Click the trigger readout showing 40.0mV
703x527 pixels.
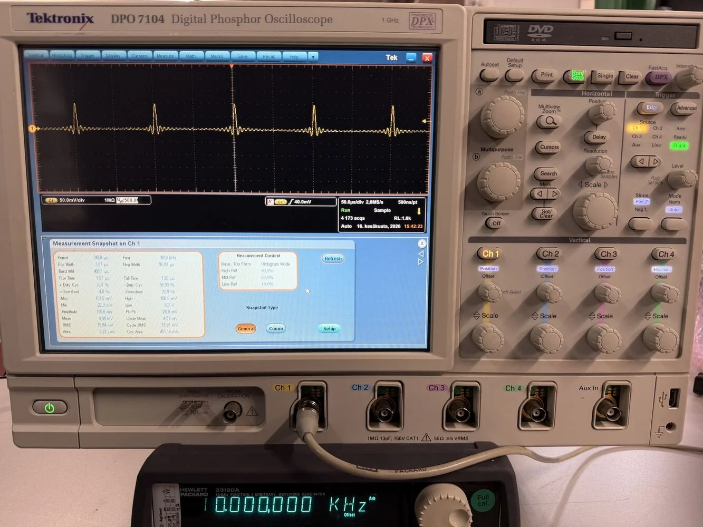(301, 202)
